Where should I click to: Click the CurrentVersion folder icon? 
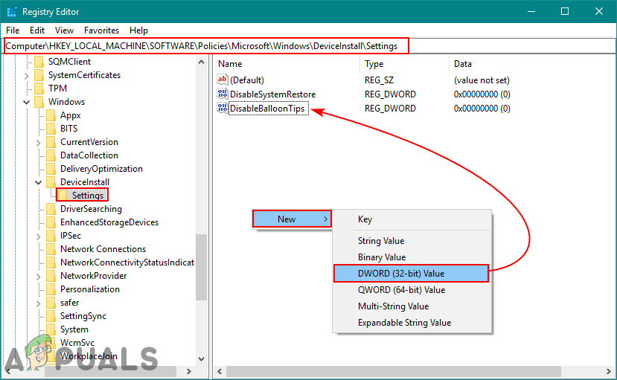51,142
